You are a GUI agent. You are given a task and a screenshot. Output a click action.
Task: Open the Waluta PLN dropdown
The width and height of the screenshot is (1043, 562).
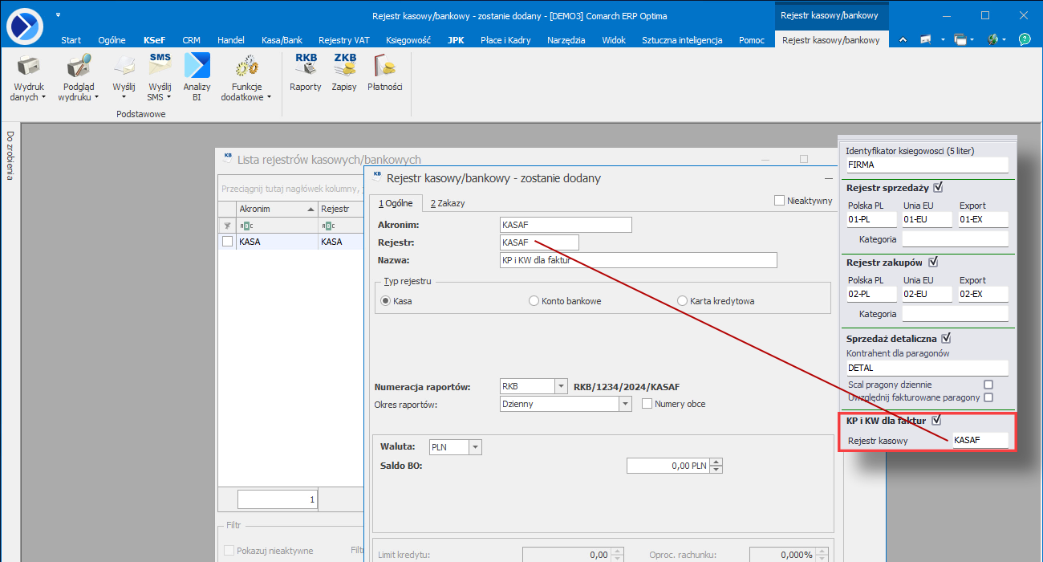click(x=475, y=447)
